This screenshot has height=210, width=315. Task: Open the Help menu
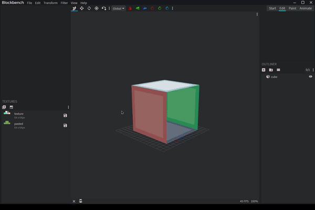83,3
